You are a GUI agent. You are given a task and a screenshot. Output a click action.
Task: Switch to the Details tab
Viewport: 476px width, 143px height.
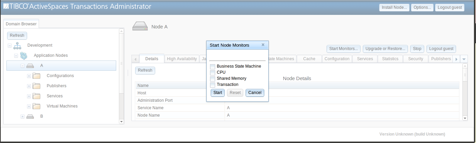tap(152, 59)
